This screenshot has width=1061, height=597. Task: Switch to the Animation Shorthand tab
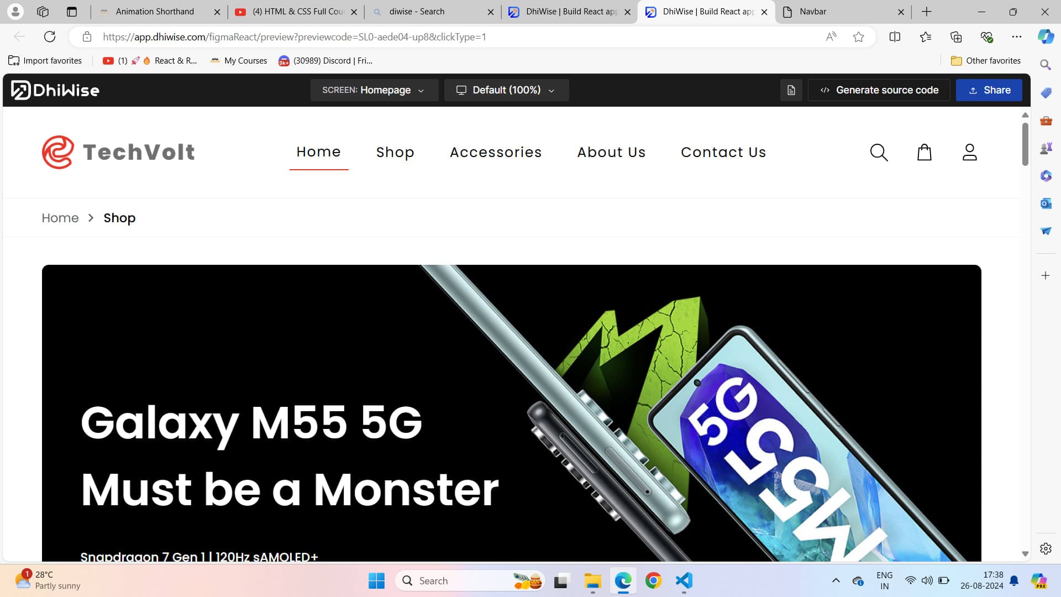point(155,12)
